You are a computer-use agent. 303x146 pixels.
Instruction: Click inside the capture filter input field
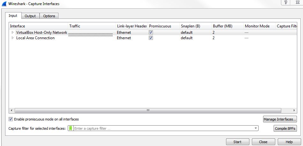pos(163,128)
